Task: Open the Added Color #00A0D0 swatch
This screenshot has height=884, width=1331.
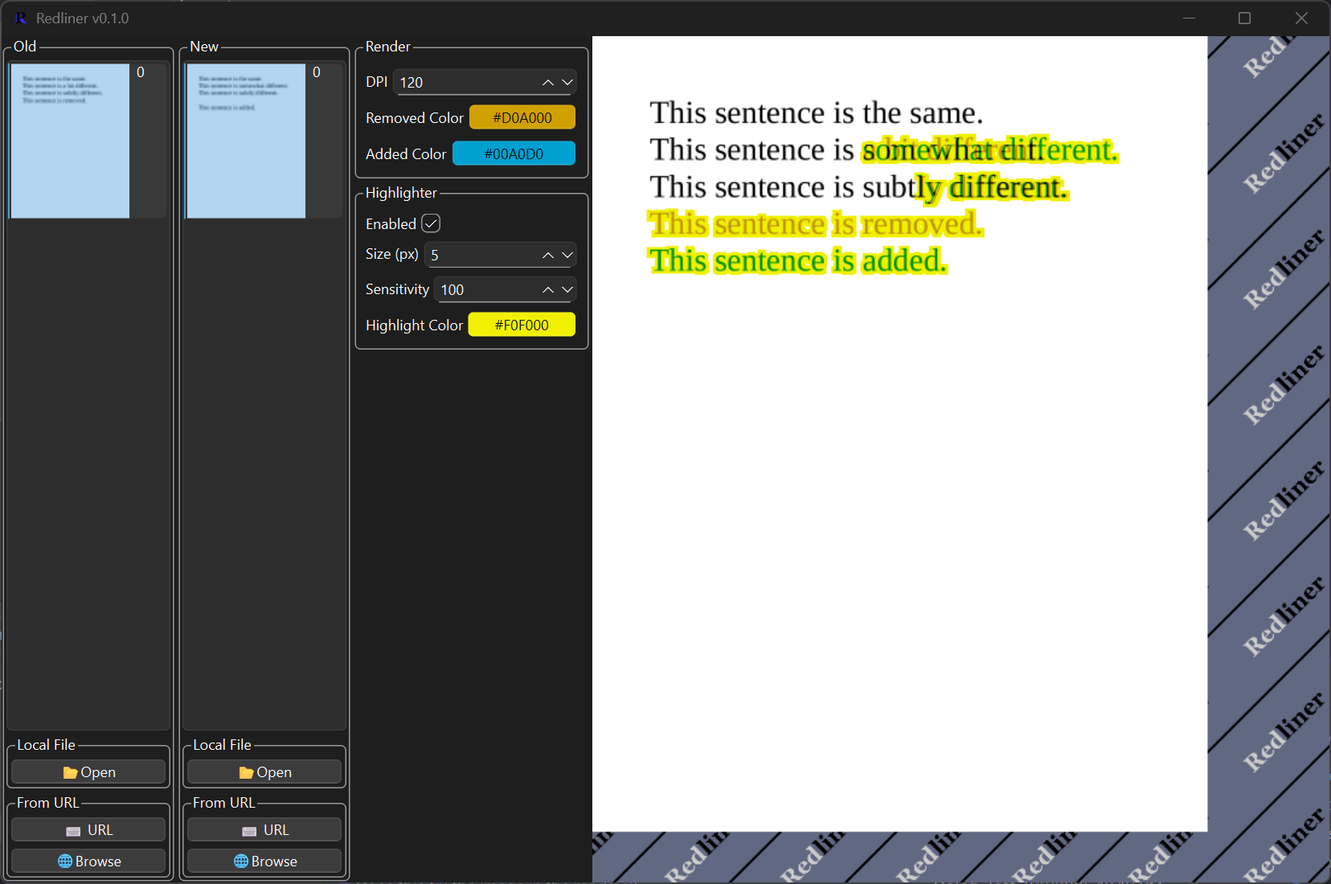Action: (x=514, y=153)
